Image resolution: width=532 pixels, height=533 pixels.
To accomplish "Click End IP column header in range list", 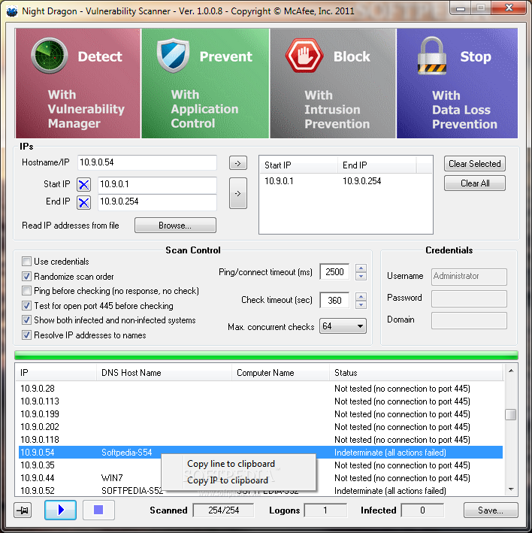I will pyautogui.click(x=377, y=165).
